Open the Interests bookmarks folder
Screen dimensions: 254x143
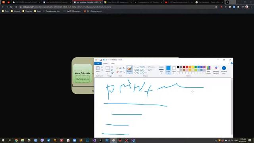click(15, 11)
